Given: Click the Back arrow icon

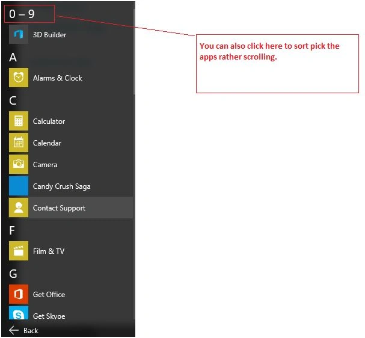Looking at the screenshot, I should tap(14, 330).
